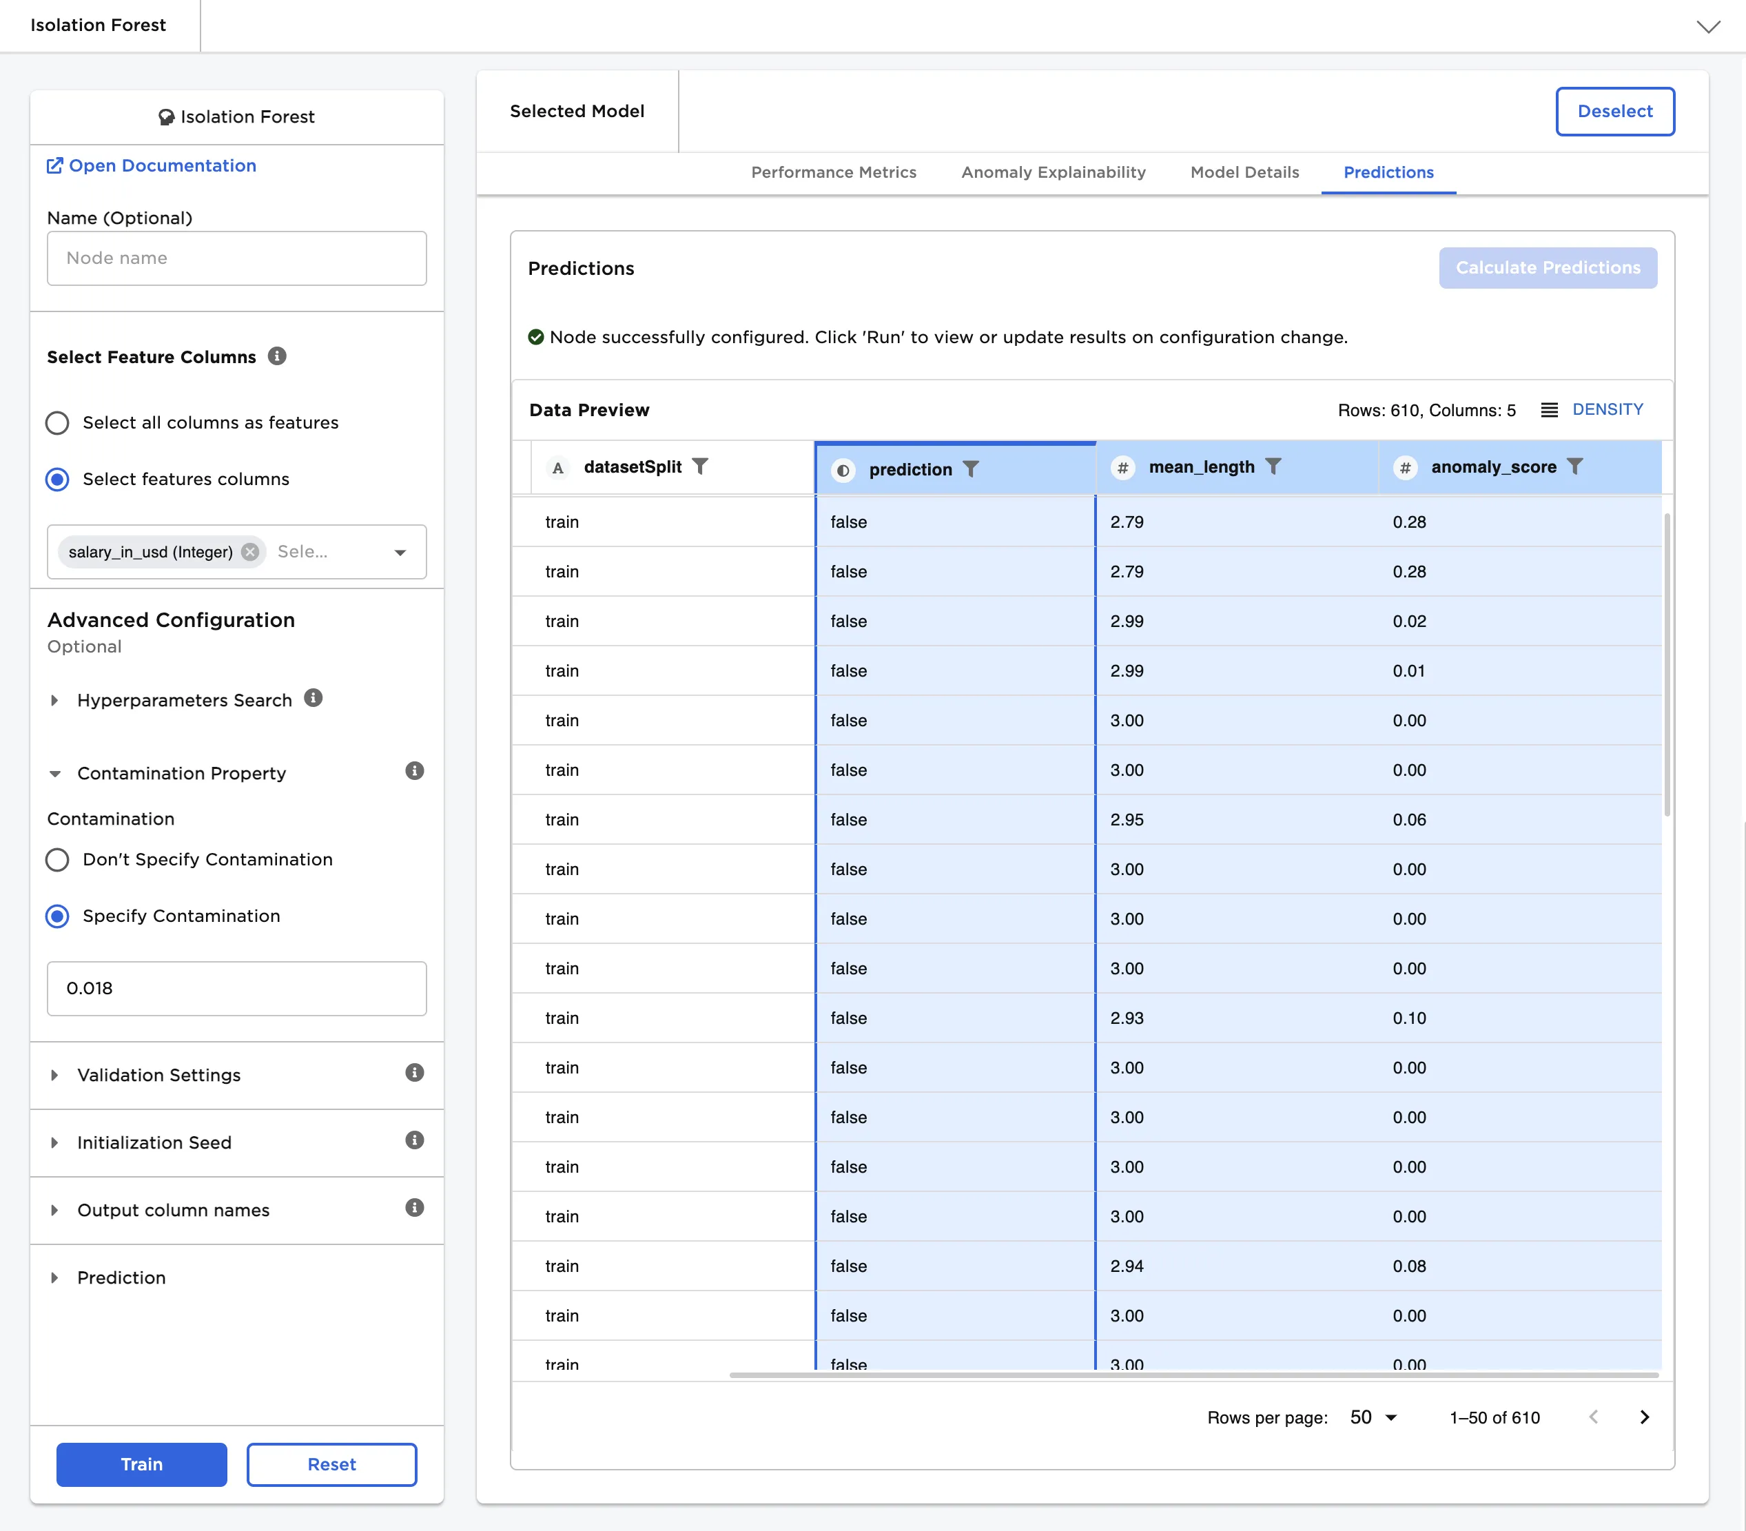Go to next page of data preview

[x=1644, y=1417]
